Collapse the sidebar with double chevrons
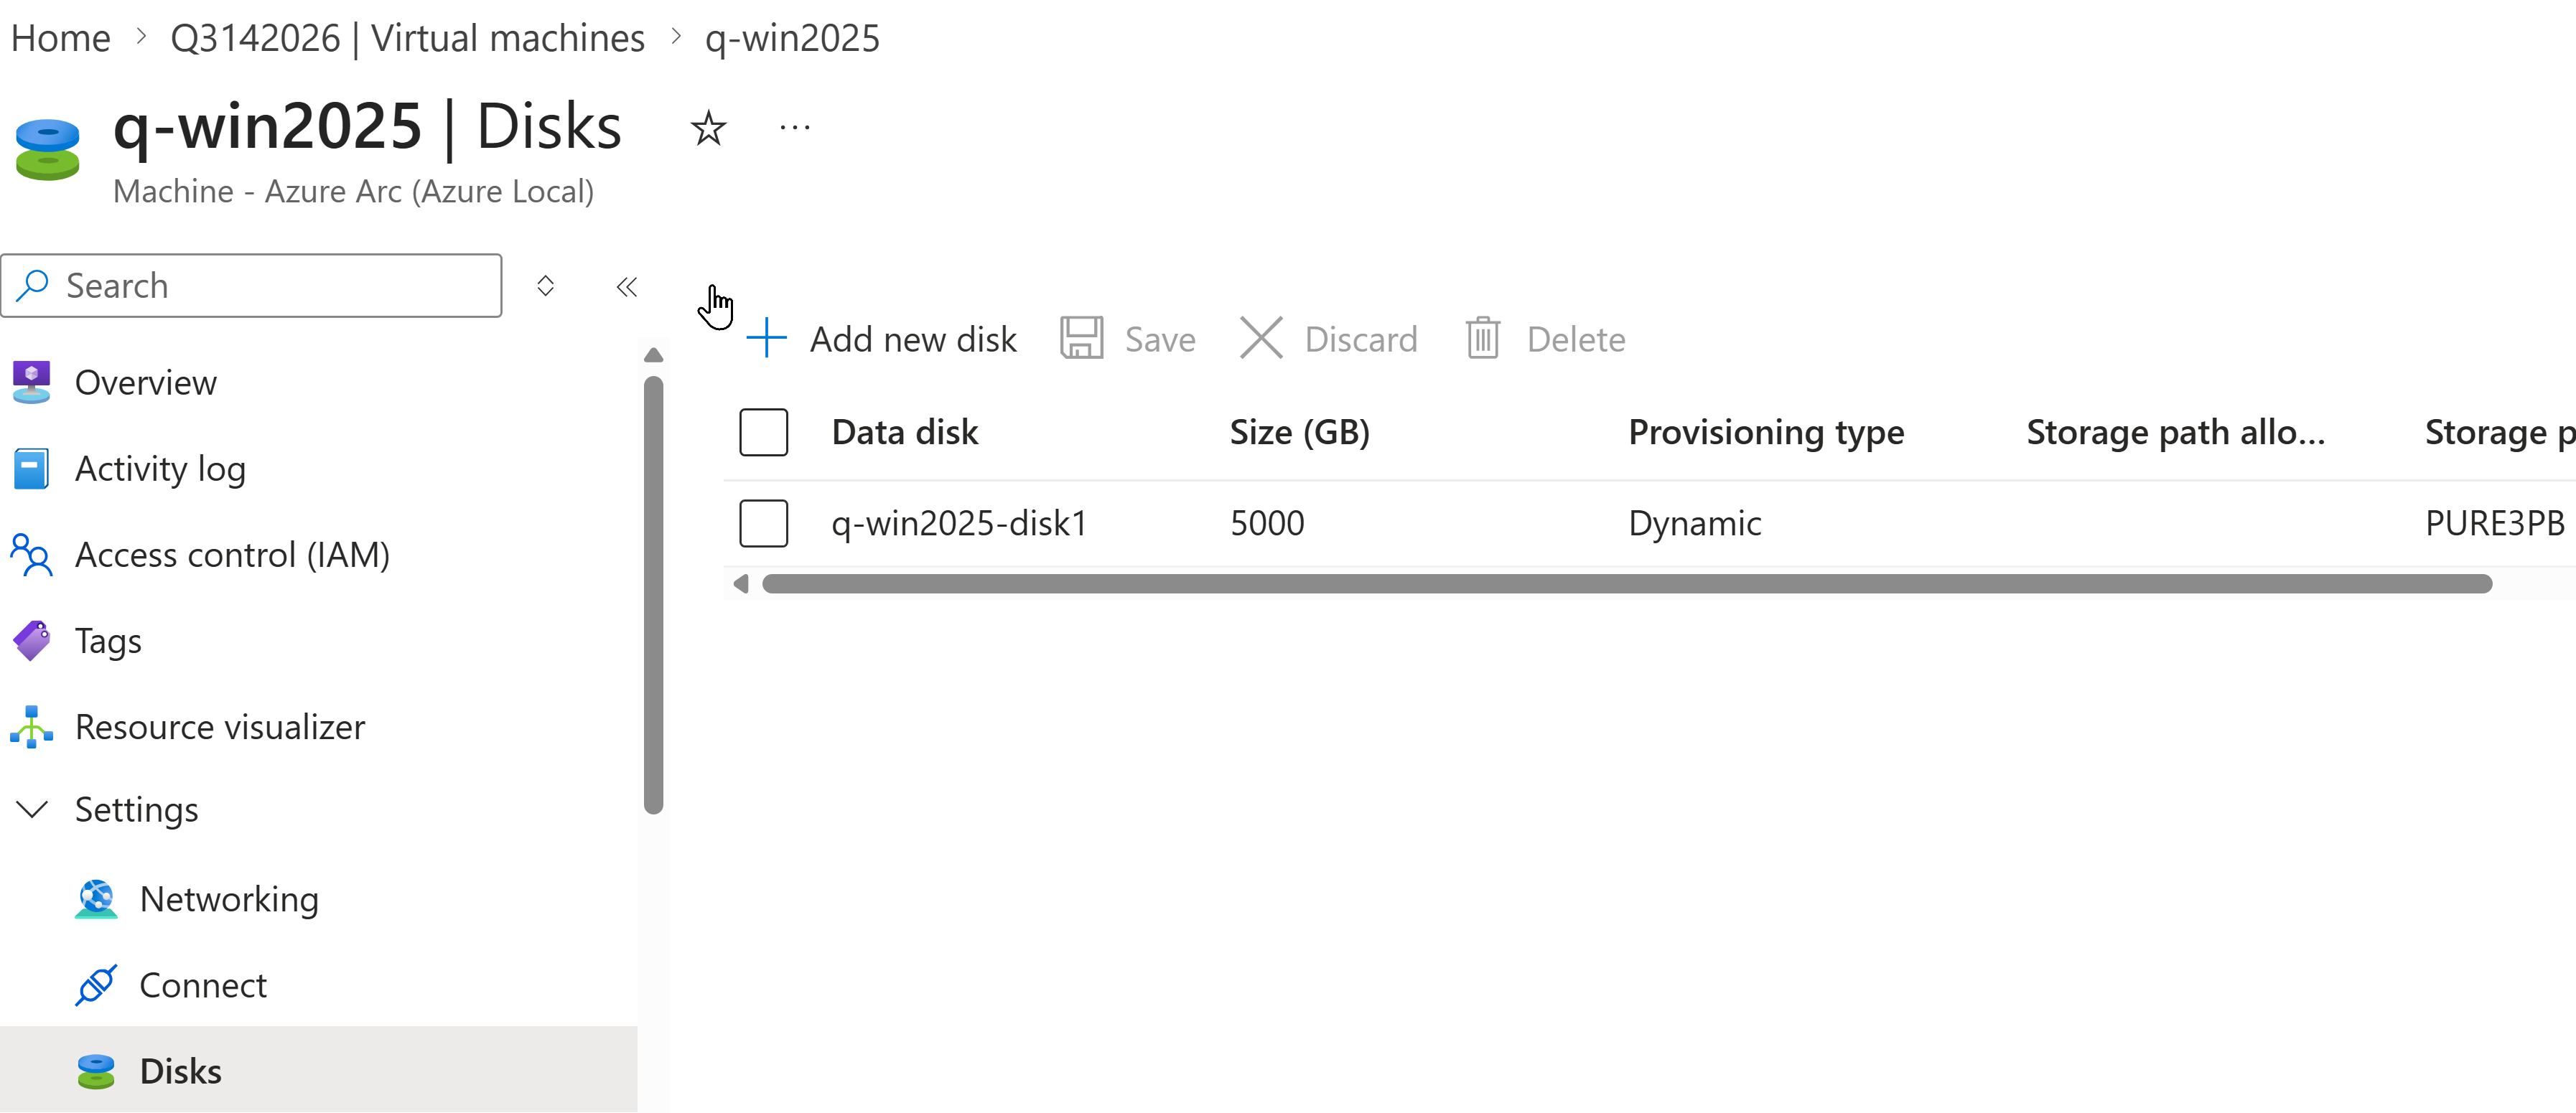Viewport: 2576px width, 1113px height. [x=627, y=287]
